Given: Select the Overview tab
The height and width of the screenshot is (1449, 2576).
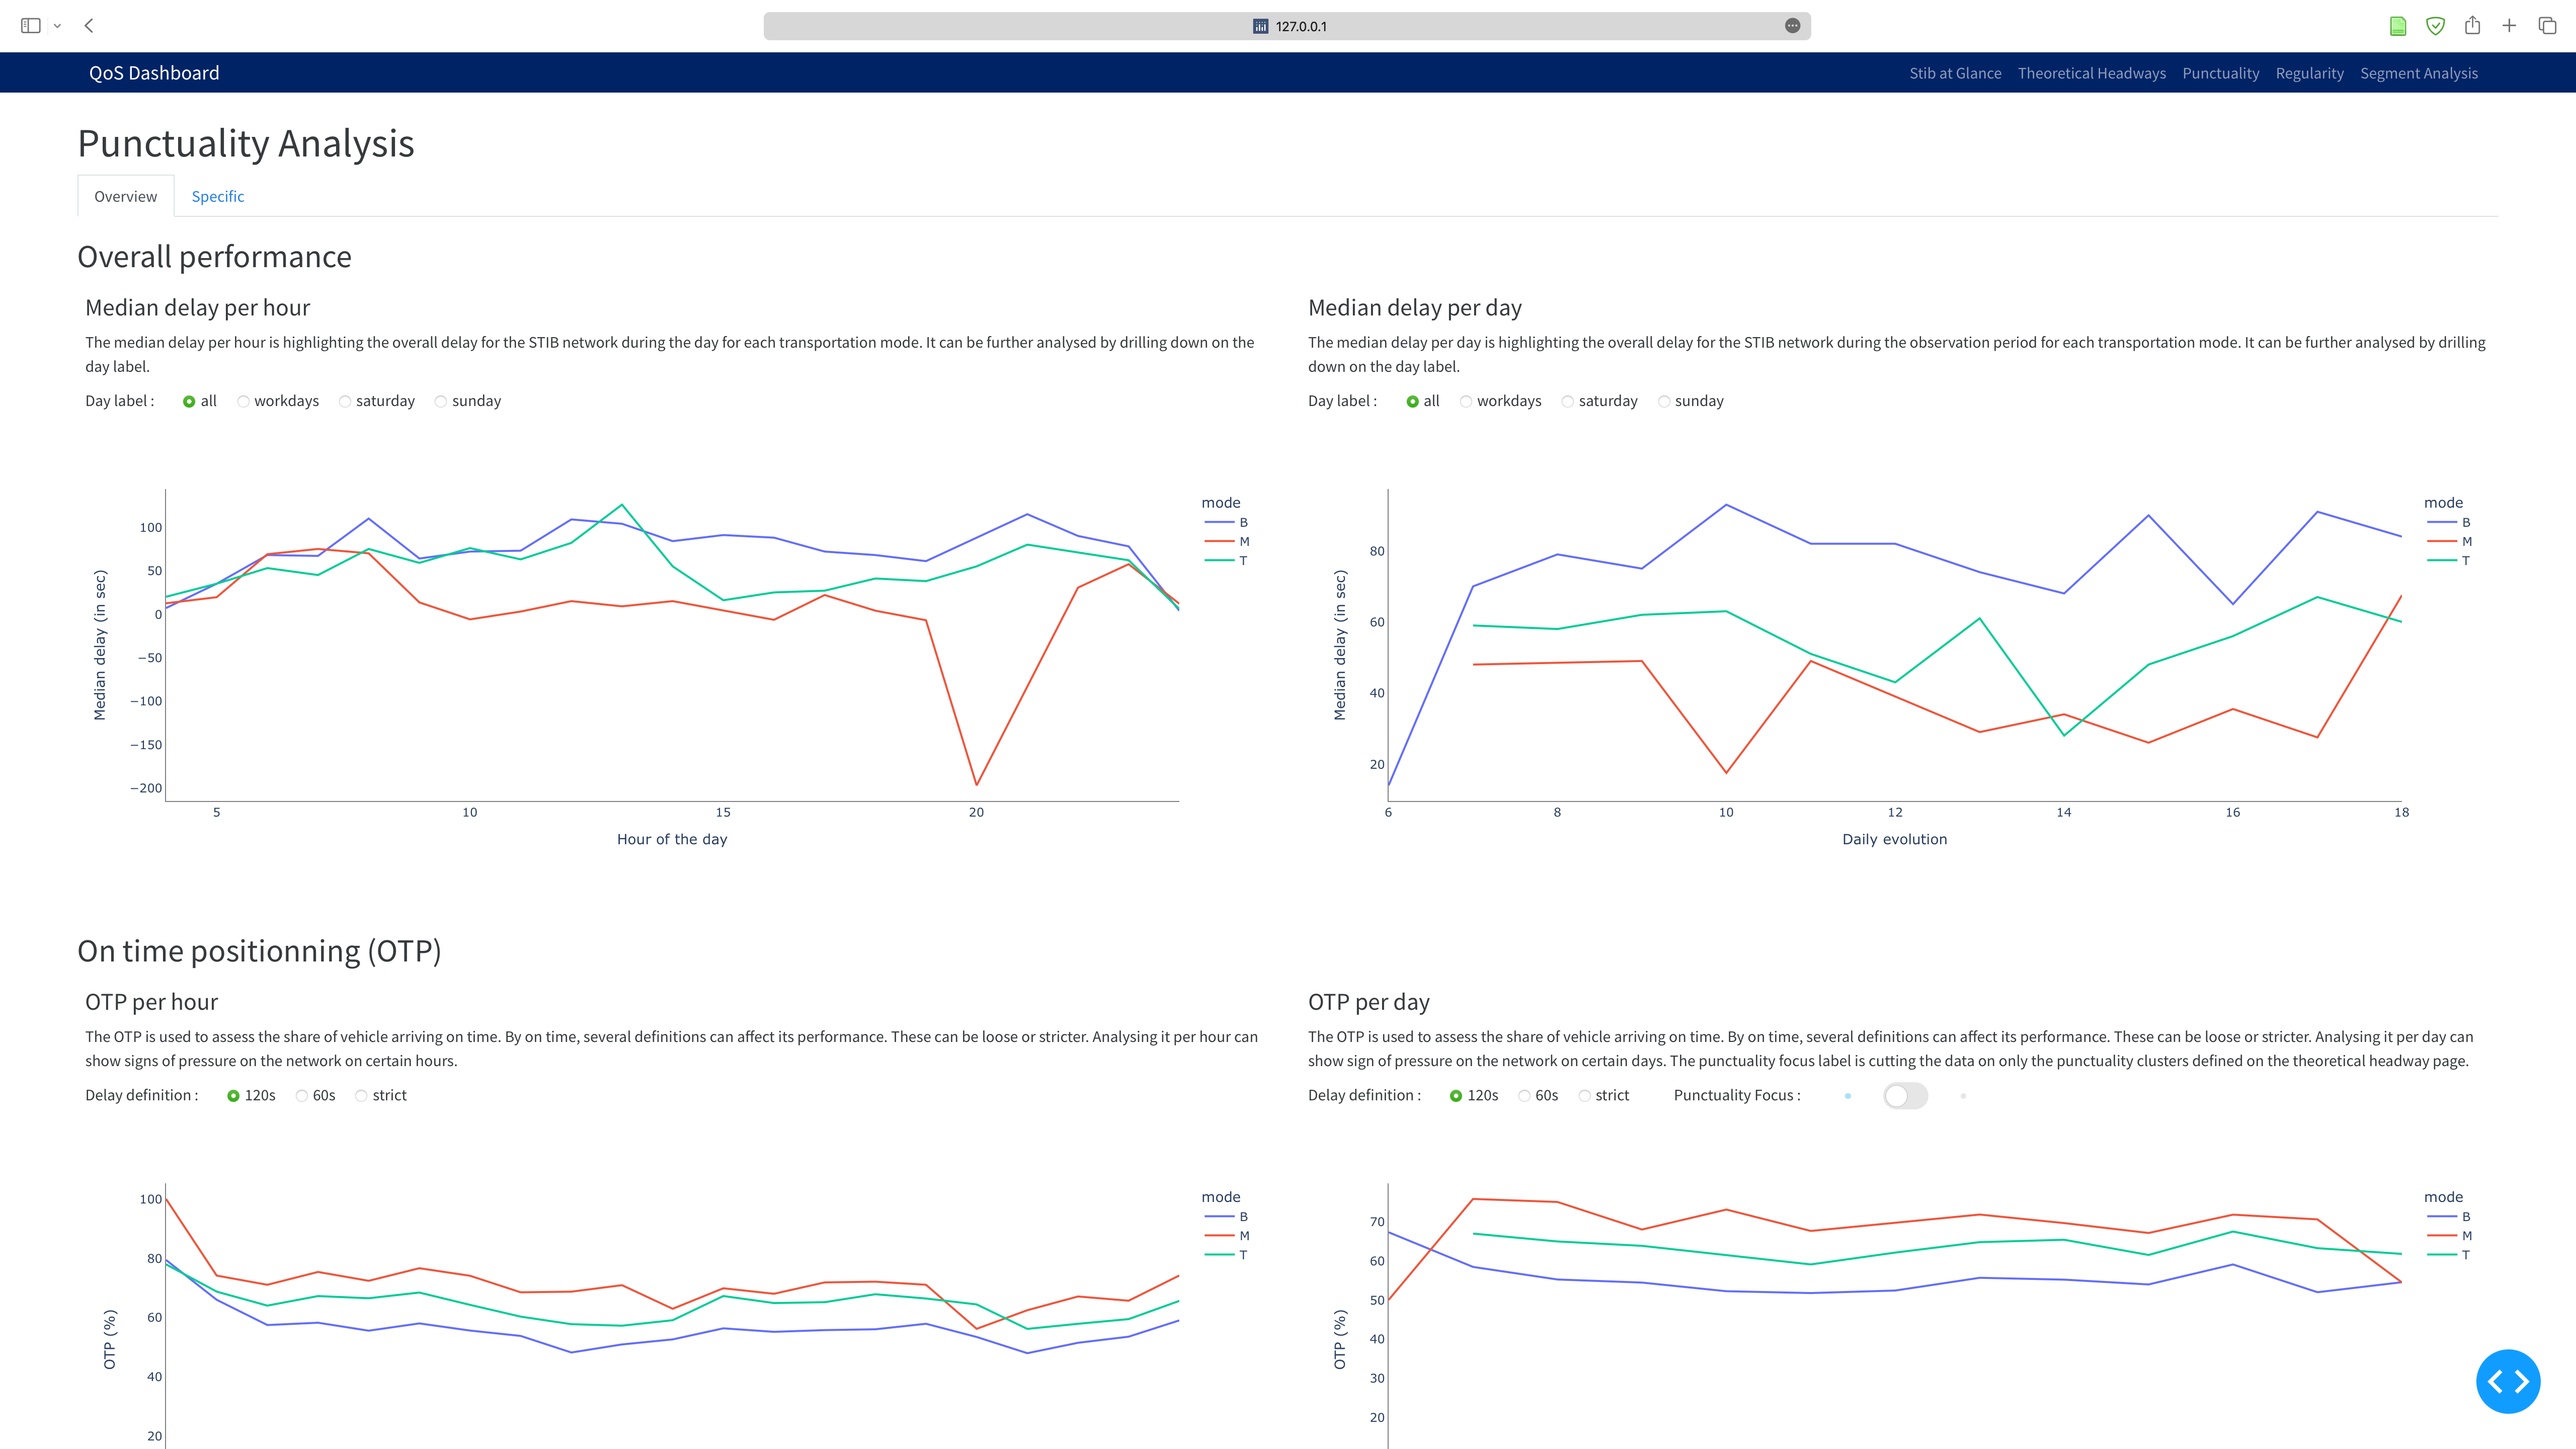Looking at the screenshot, I should 125,196.
